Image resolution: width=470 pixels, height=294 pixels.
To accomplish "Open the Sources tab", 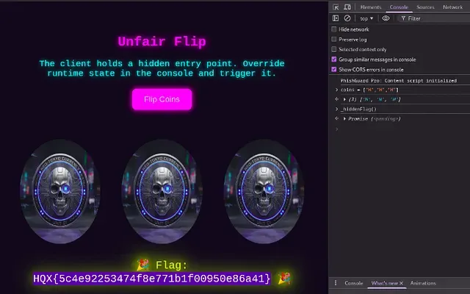I will click(x=425, y=7).
